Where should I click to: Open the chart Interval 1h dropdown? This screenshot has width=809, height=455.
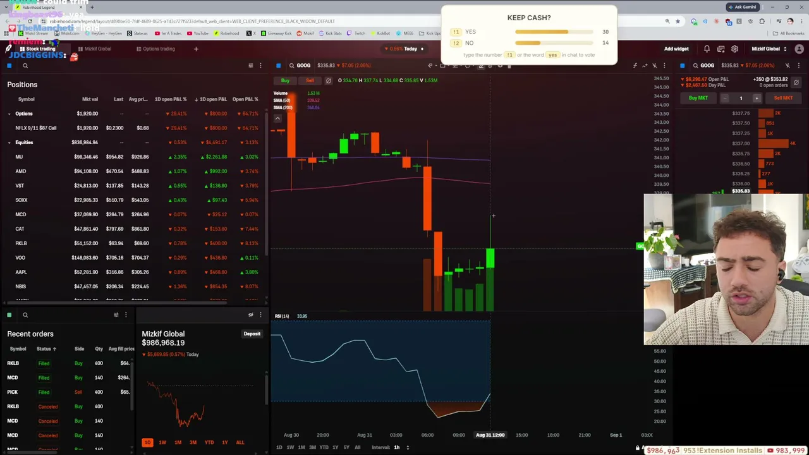402,447
